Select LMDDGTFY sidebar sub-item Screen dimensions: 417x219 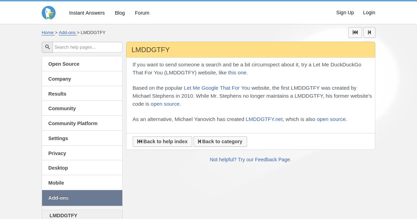tap(82, 215)
